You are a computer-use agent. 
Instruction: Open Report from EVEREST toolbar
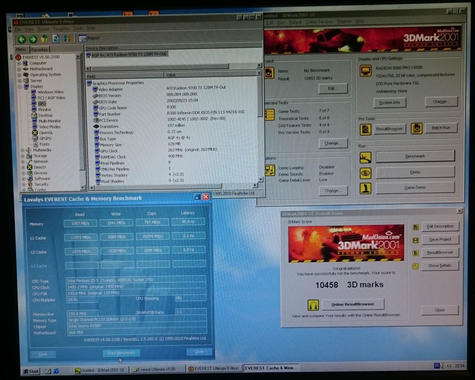pyautogui.click(x=89, y=38)
